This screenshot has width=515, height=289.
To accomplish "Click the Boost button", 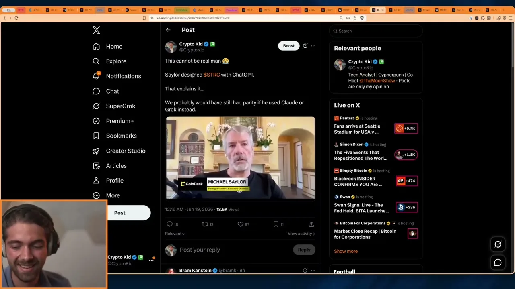I will (289, 46).
